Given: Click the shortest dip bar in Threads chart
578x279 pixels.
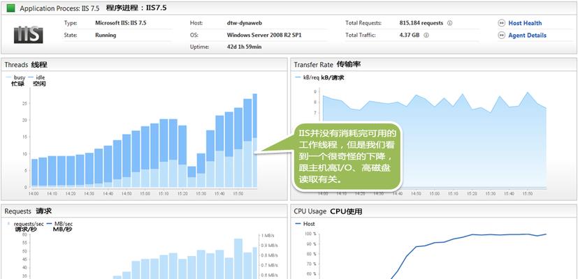Looking at the screenshot, I should [192, 176].
